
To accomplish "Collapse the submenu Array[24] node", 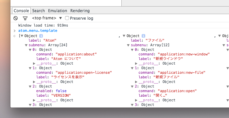I will pyautogui.click(x=26, y=45).
